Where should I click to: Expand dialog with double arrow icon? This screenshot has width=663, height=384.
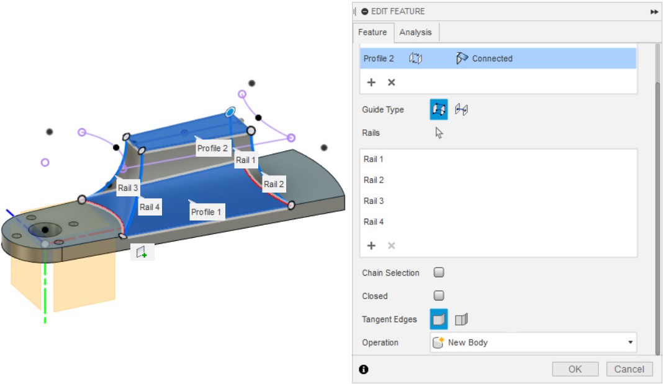point(654,11)
